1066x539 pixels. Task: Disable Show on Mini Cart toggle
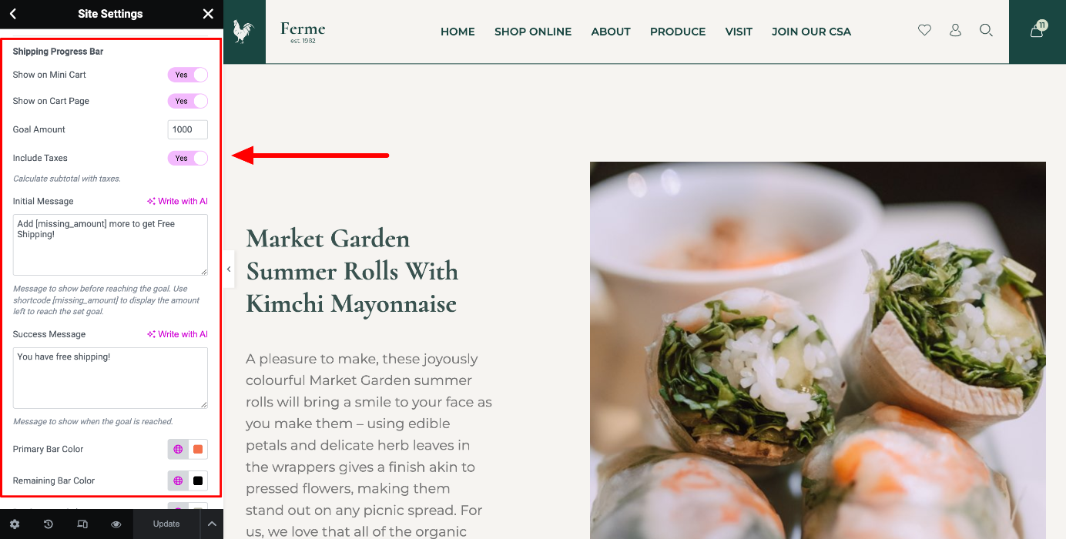pos(188,75)
